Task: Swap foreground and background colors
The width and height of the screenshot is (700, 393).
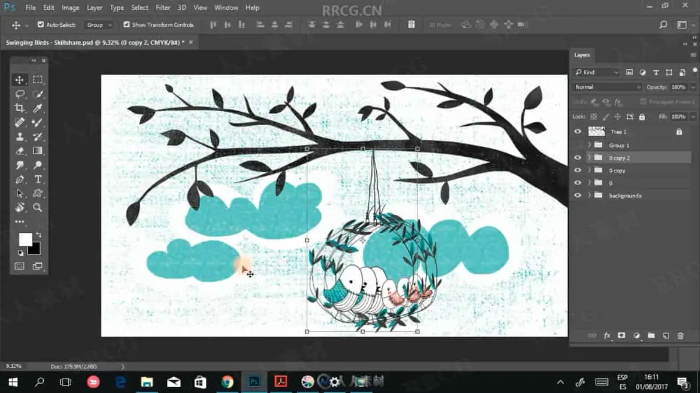Action: 39,235
